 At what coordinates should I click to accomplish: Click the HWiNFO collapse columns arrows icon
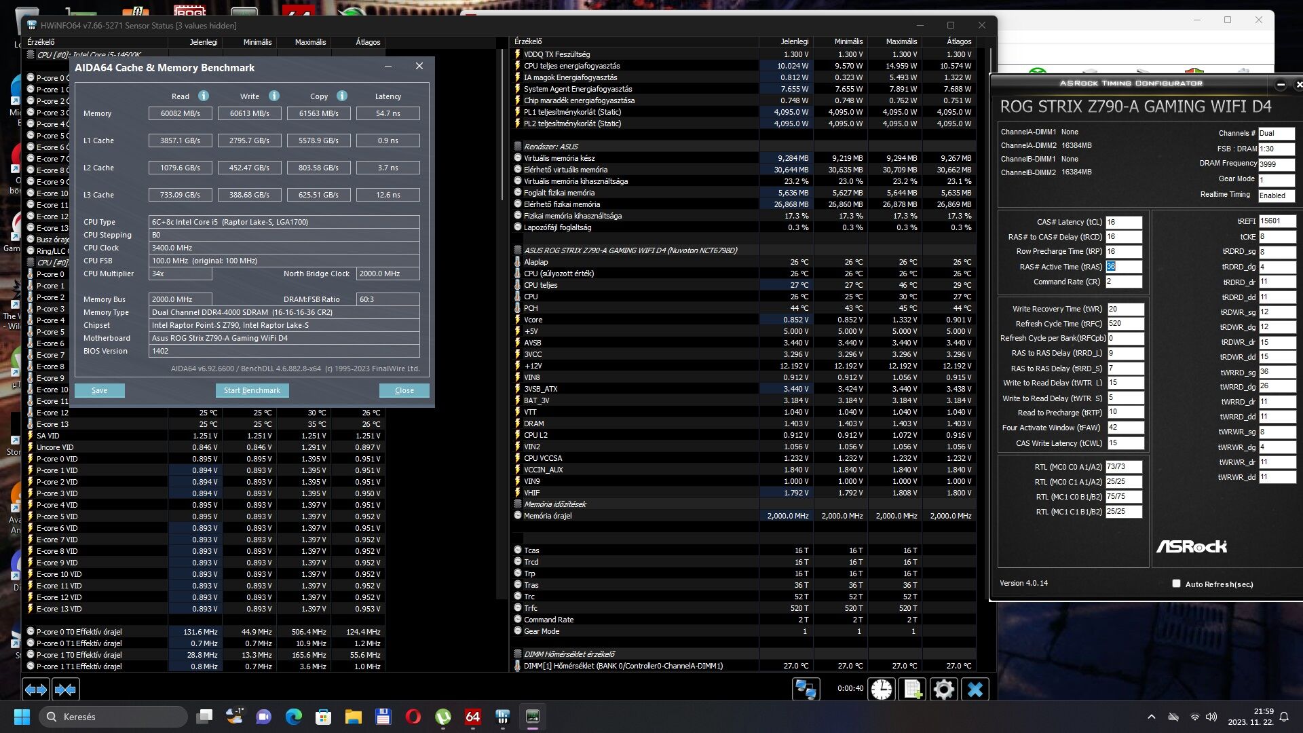(65, 690)
